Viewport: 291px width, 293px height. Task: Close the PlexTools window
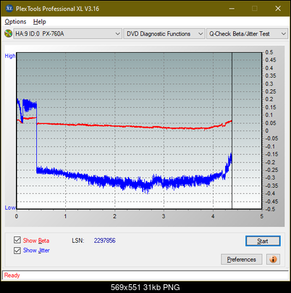click(278, 9)
